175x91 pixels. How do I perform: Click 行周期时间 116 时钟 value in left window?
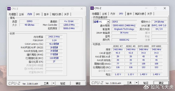pos(54,58)
